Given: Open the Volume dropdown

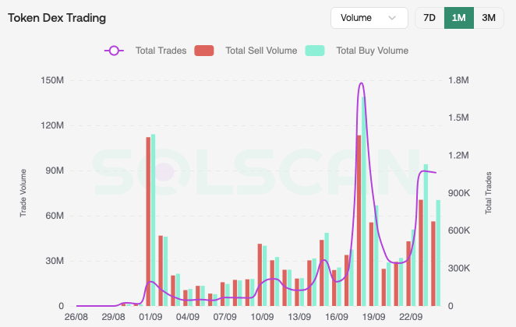Looking at the screenshot, I should coord(369,18).
